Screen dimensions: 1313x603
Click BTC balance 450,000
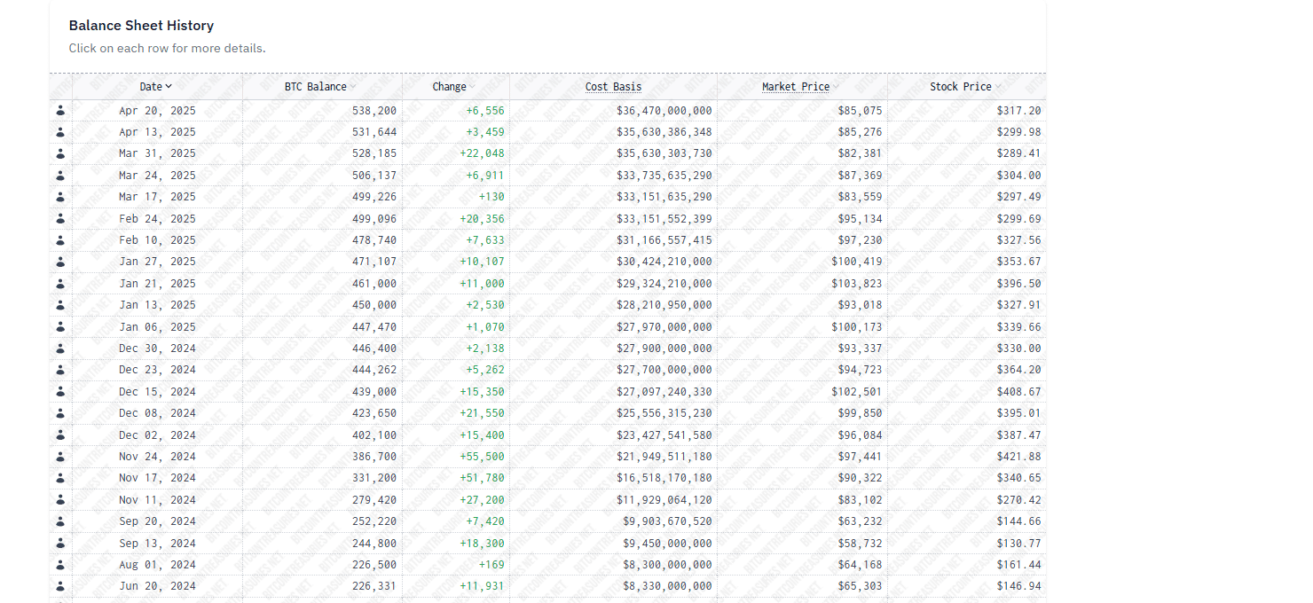point(374,305)
